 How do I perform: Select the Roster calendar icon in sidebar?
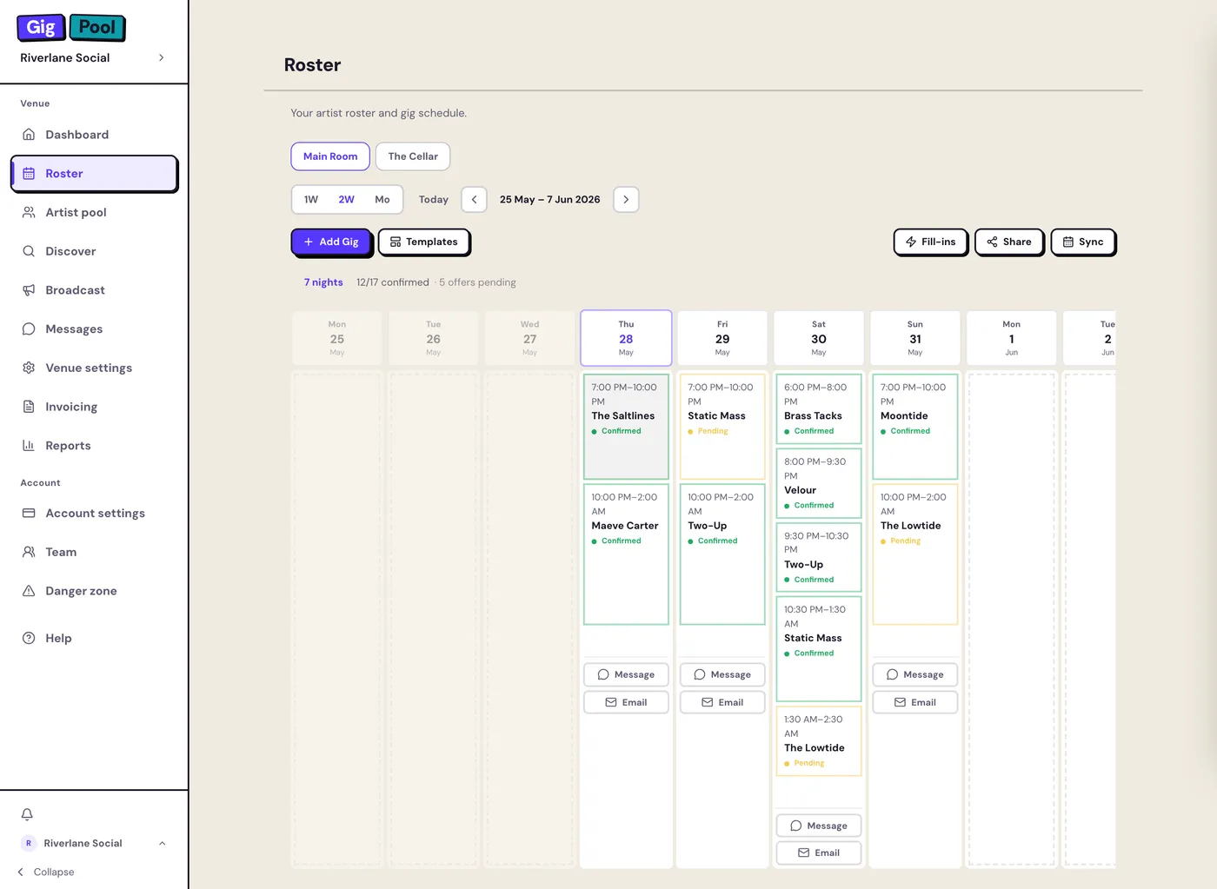pos(29,174)
